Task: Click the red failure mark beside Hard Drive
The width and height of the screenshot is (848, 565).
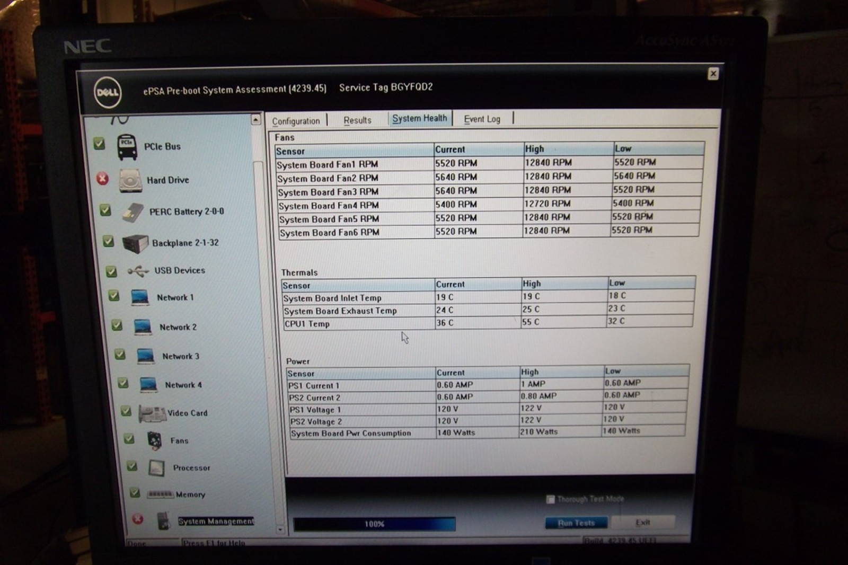Action: coord(102,179)
